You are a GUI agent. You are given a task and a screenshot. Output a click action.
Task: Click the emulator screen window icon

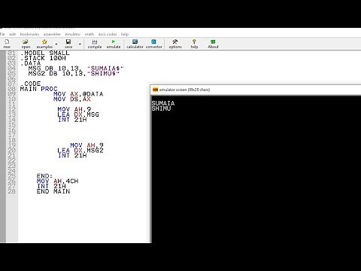(x=155, y=90)
